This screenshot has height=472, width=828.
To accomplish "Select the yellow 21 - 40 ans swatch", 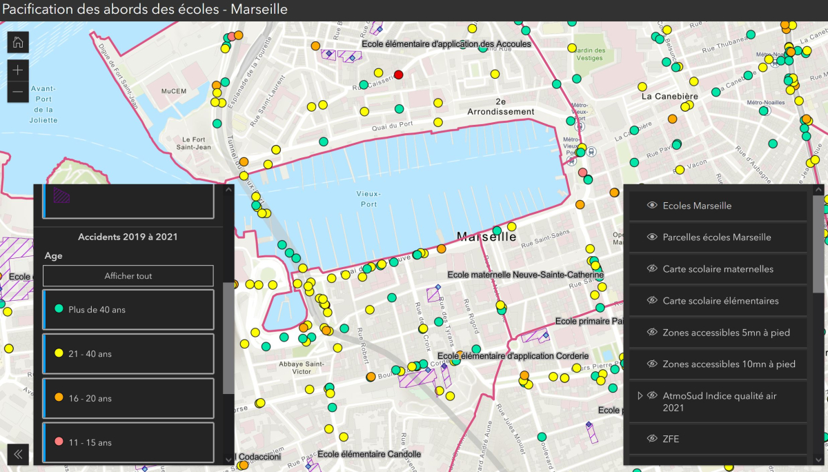I will pyautogui.click(x=59, y=354).
